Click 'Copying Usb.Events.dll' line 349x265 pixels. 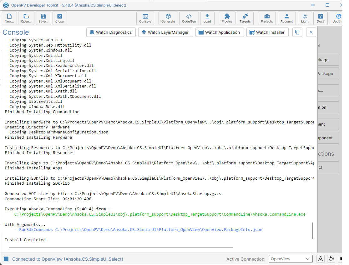click(x=36, y=102)
